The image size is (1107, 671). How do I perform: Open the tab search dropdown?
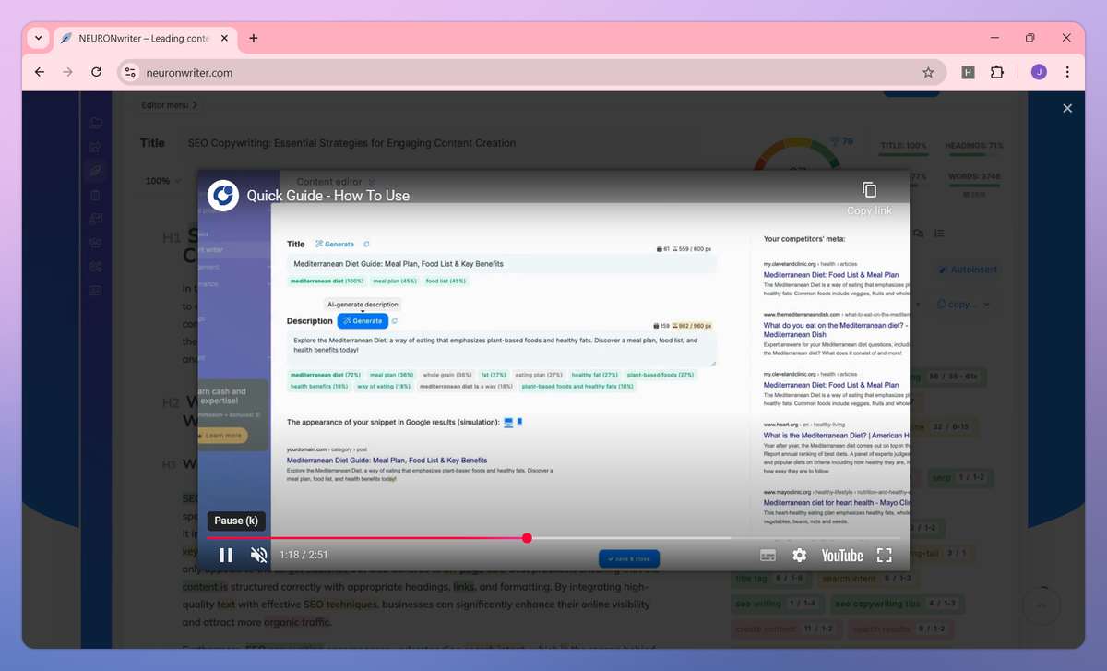pos(38,38)
